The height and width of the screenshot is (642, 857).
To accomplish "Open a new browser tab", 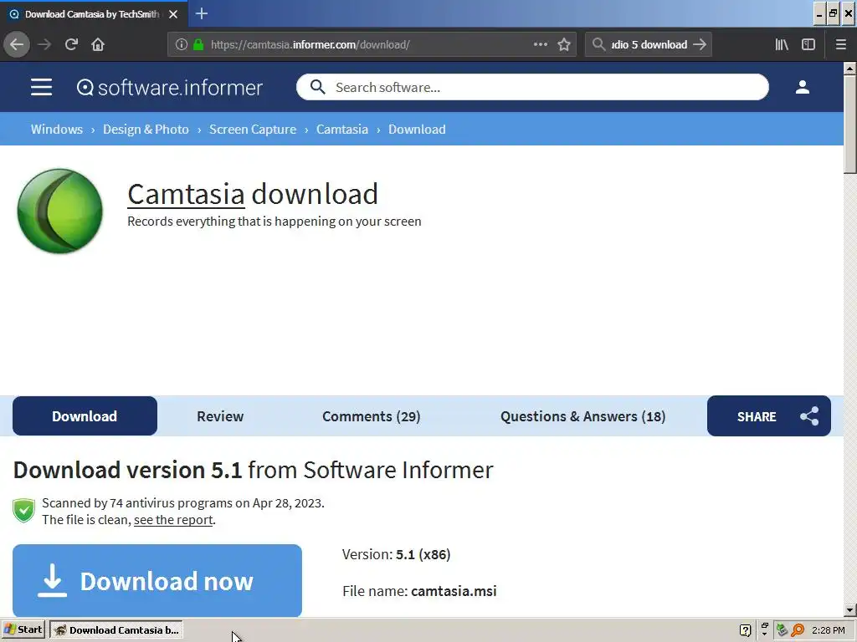I will pos(202,13).
